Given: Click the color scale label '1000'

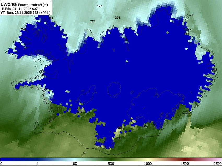Looking at the screenshot, I should (x=148, y=164).
